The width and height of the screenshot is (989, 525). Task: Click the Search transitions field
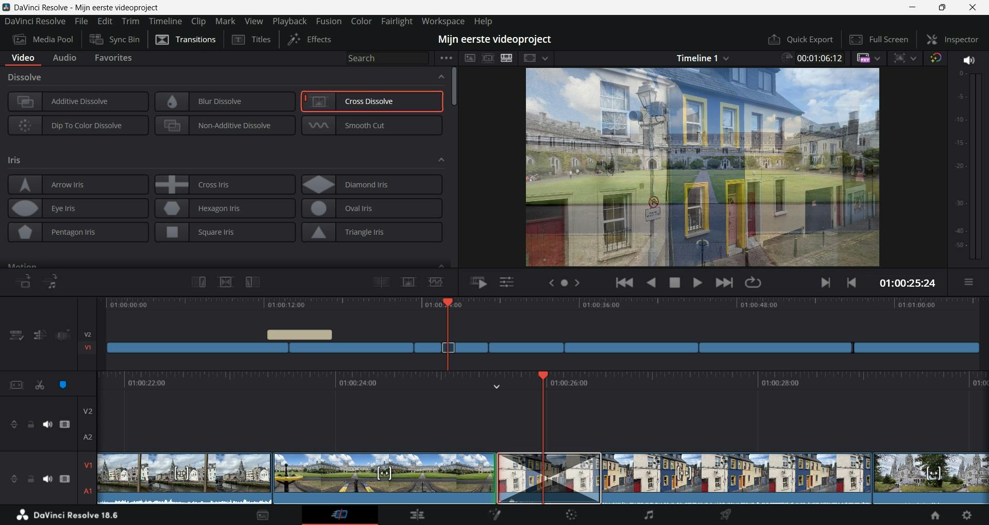coord(387,58)
